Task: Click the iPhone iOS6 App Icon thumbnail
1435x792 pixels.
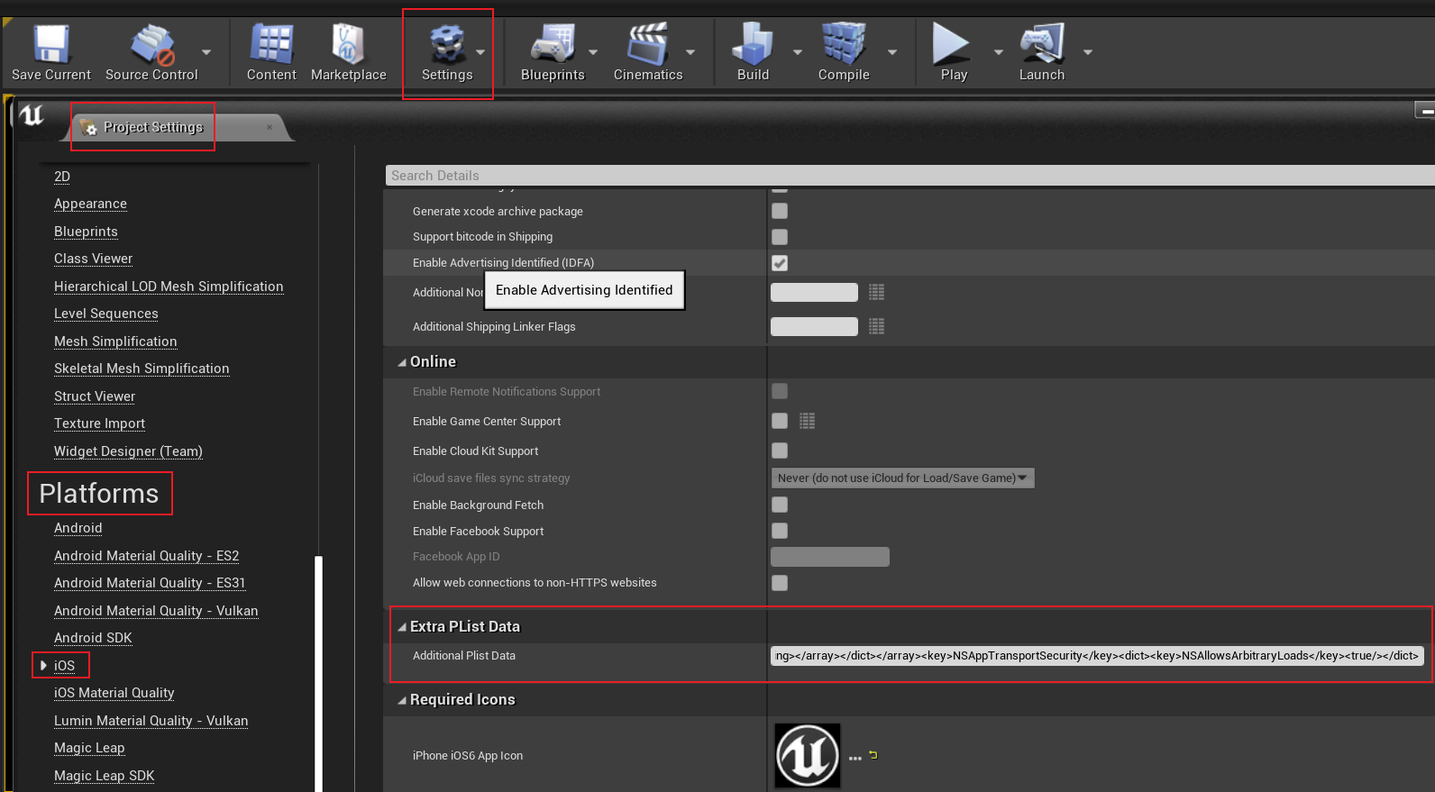Action: [807, 756]
